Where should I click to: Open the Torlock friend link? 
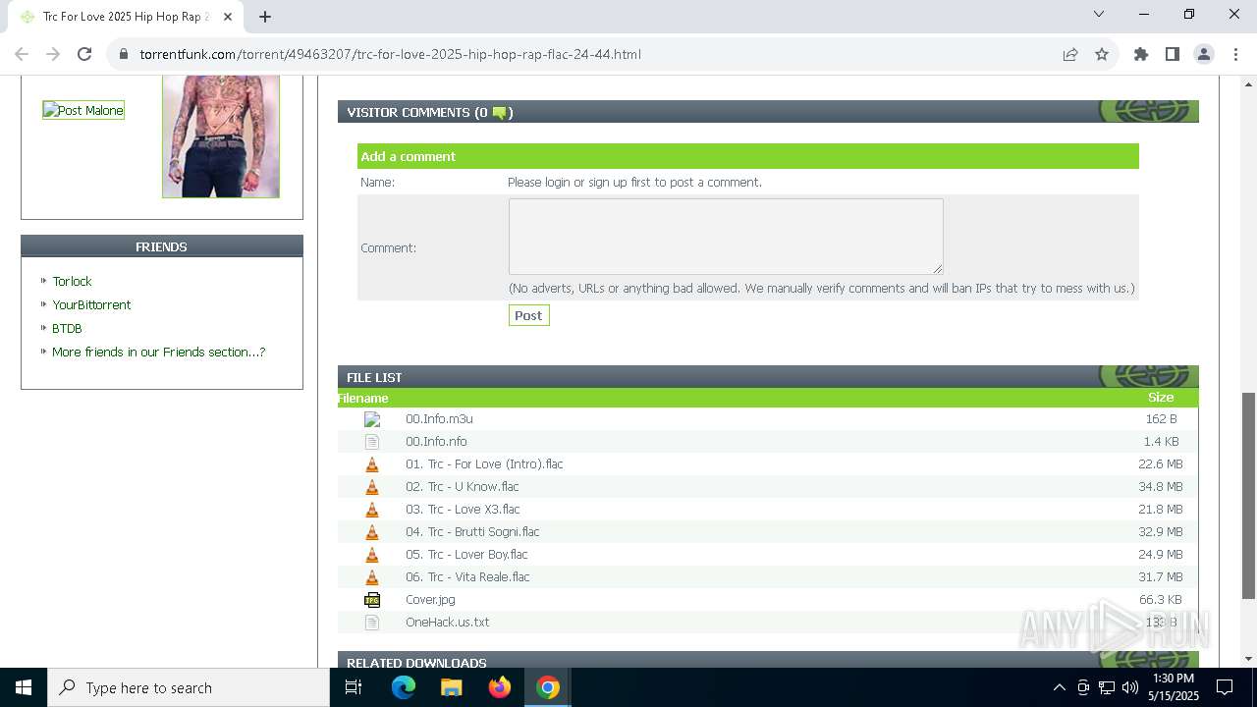[72, 281]
